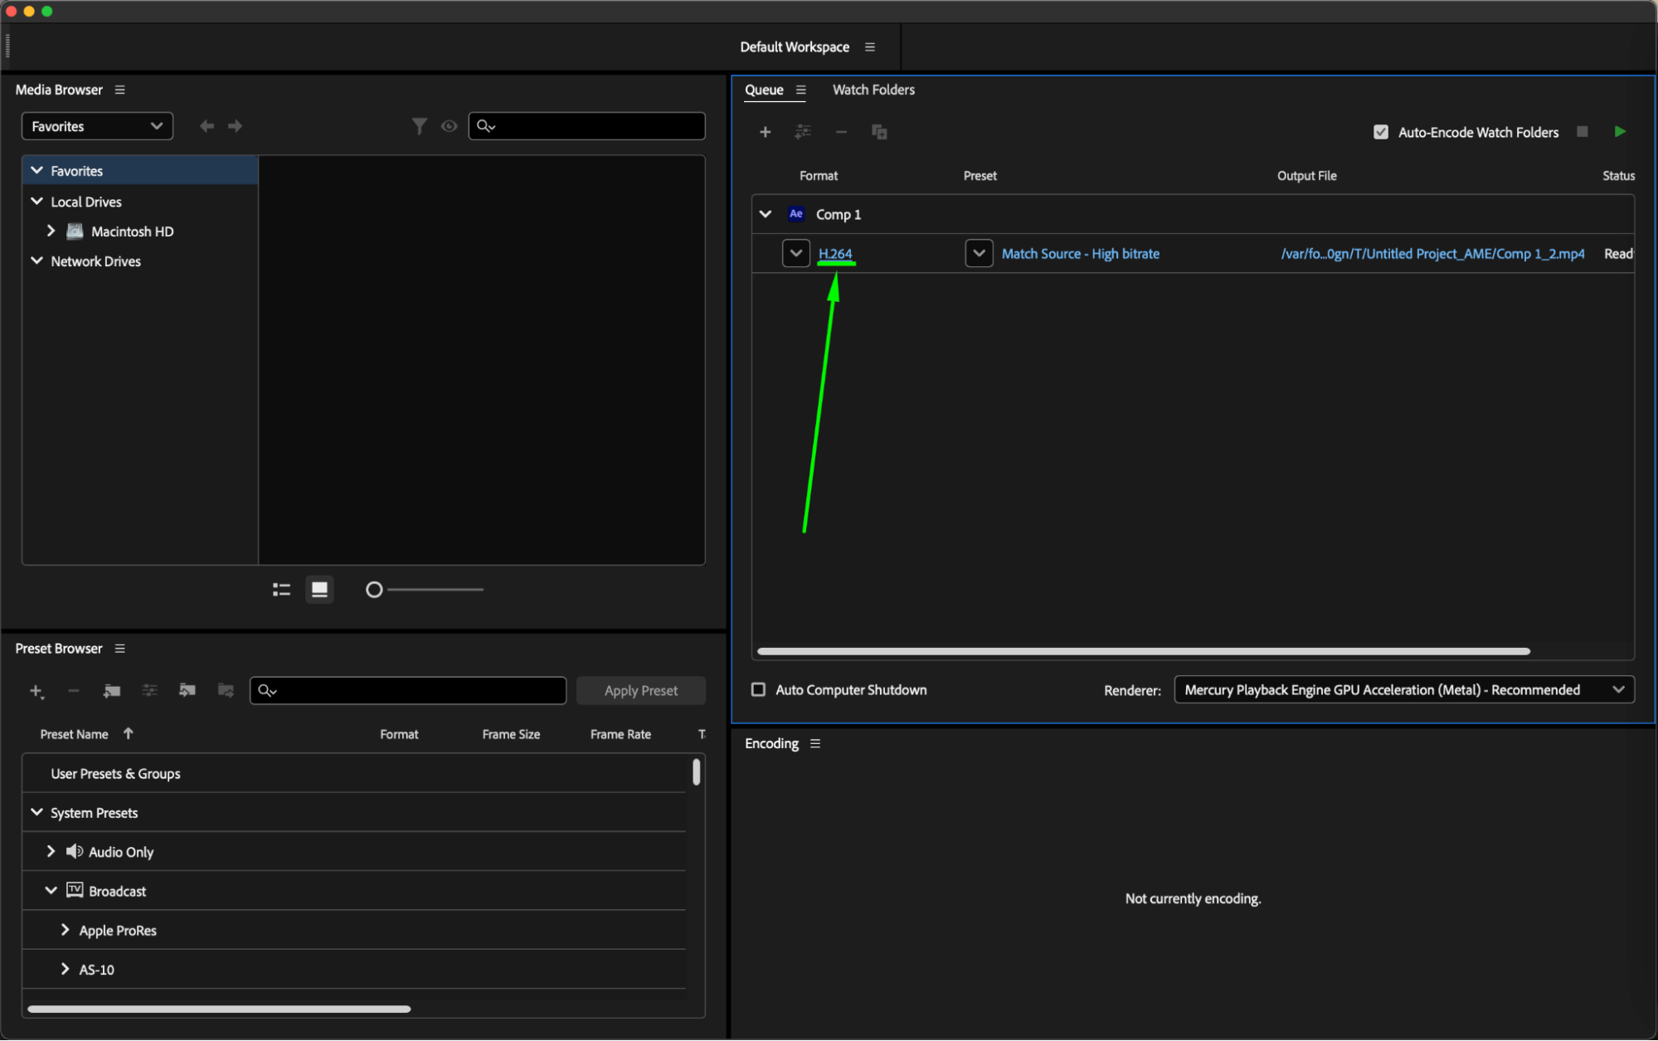Image resolution: width=1658 pixels, height=1041 pixels.
Task: Toggle the eye visibility icon in Media Browser
Action: (449, 126)
